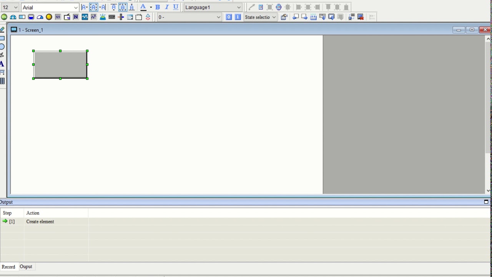Select the scale ruler tool

coord(2,72)
